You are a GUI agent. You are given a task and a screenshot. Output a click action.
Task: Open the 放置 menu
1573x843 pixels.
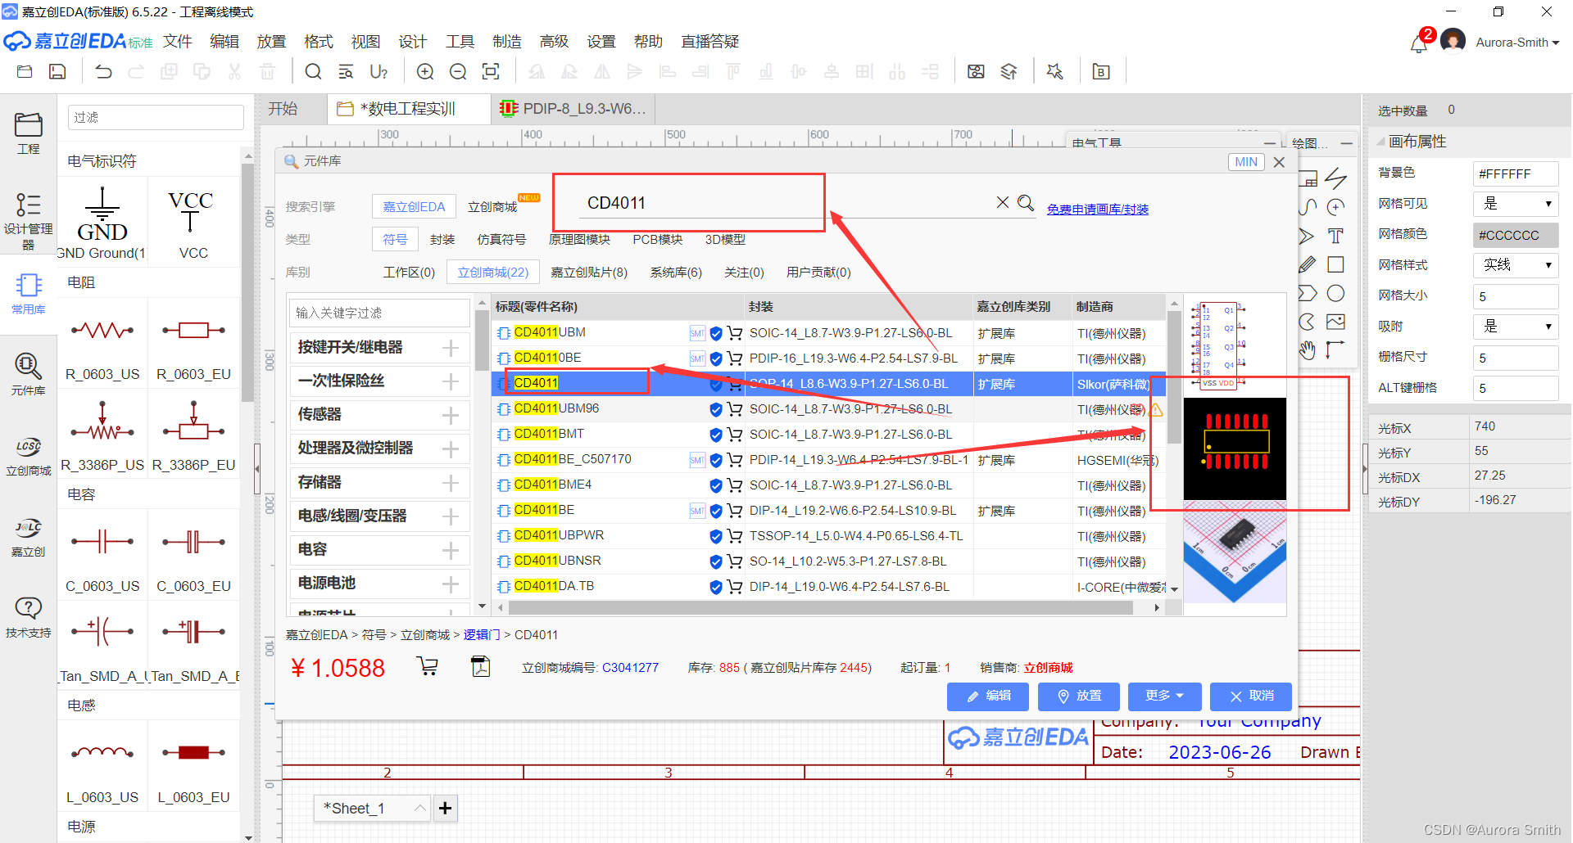271,42
